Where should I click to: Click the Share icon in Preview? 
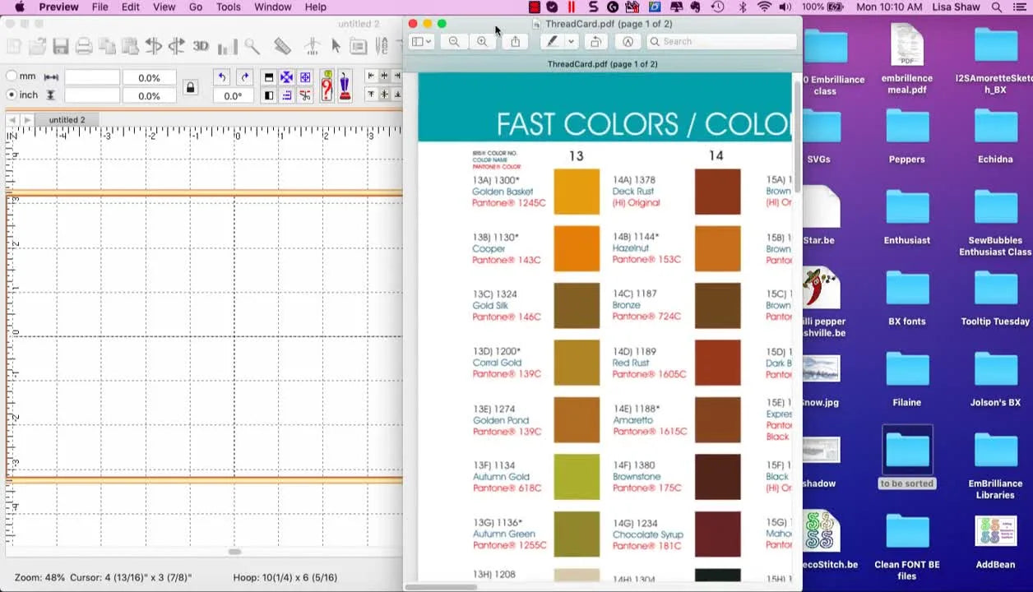point(515,41)
